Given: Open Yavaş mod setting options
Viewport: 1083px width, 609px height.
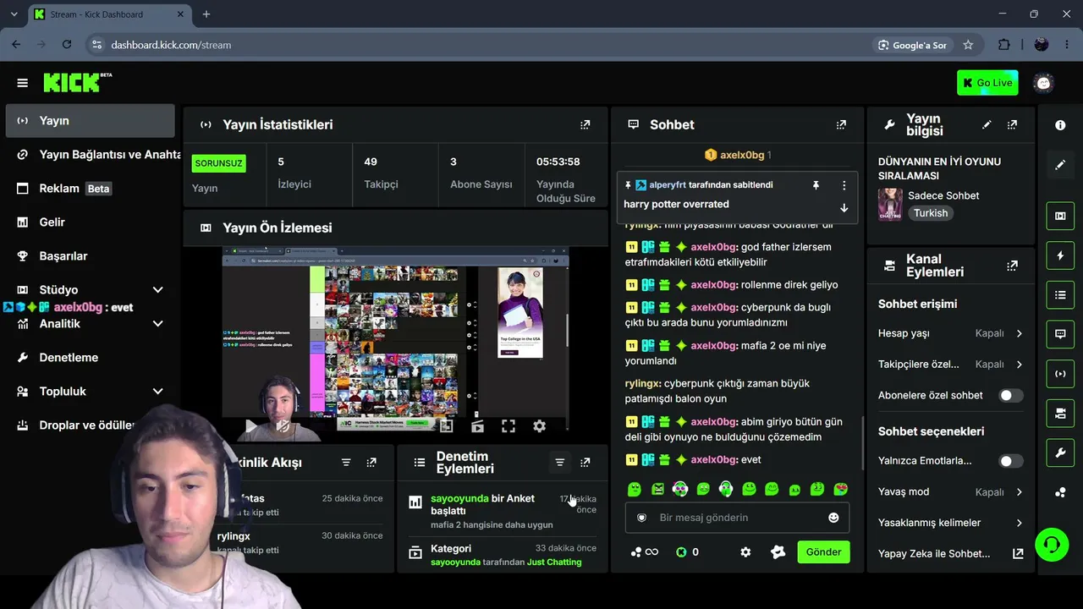Looking at the screenshot, I should pyautogui.click(x=950, y=492).
